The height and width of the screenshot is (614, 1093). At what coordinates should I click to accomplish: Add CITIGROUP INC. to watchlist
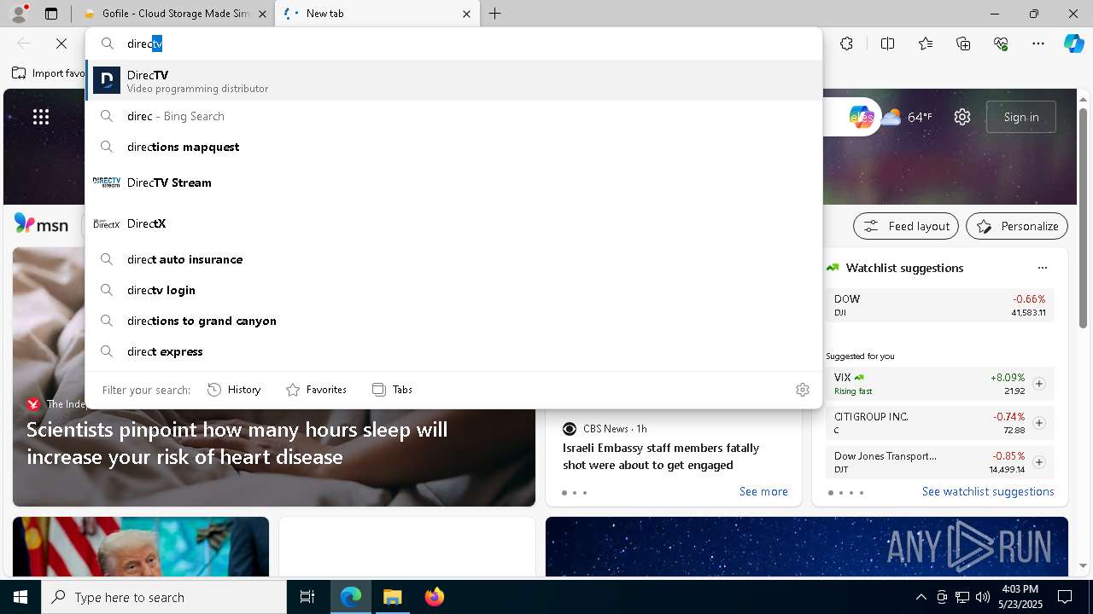coord(1039,423)
